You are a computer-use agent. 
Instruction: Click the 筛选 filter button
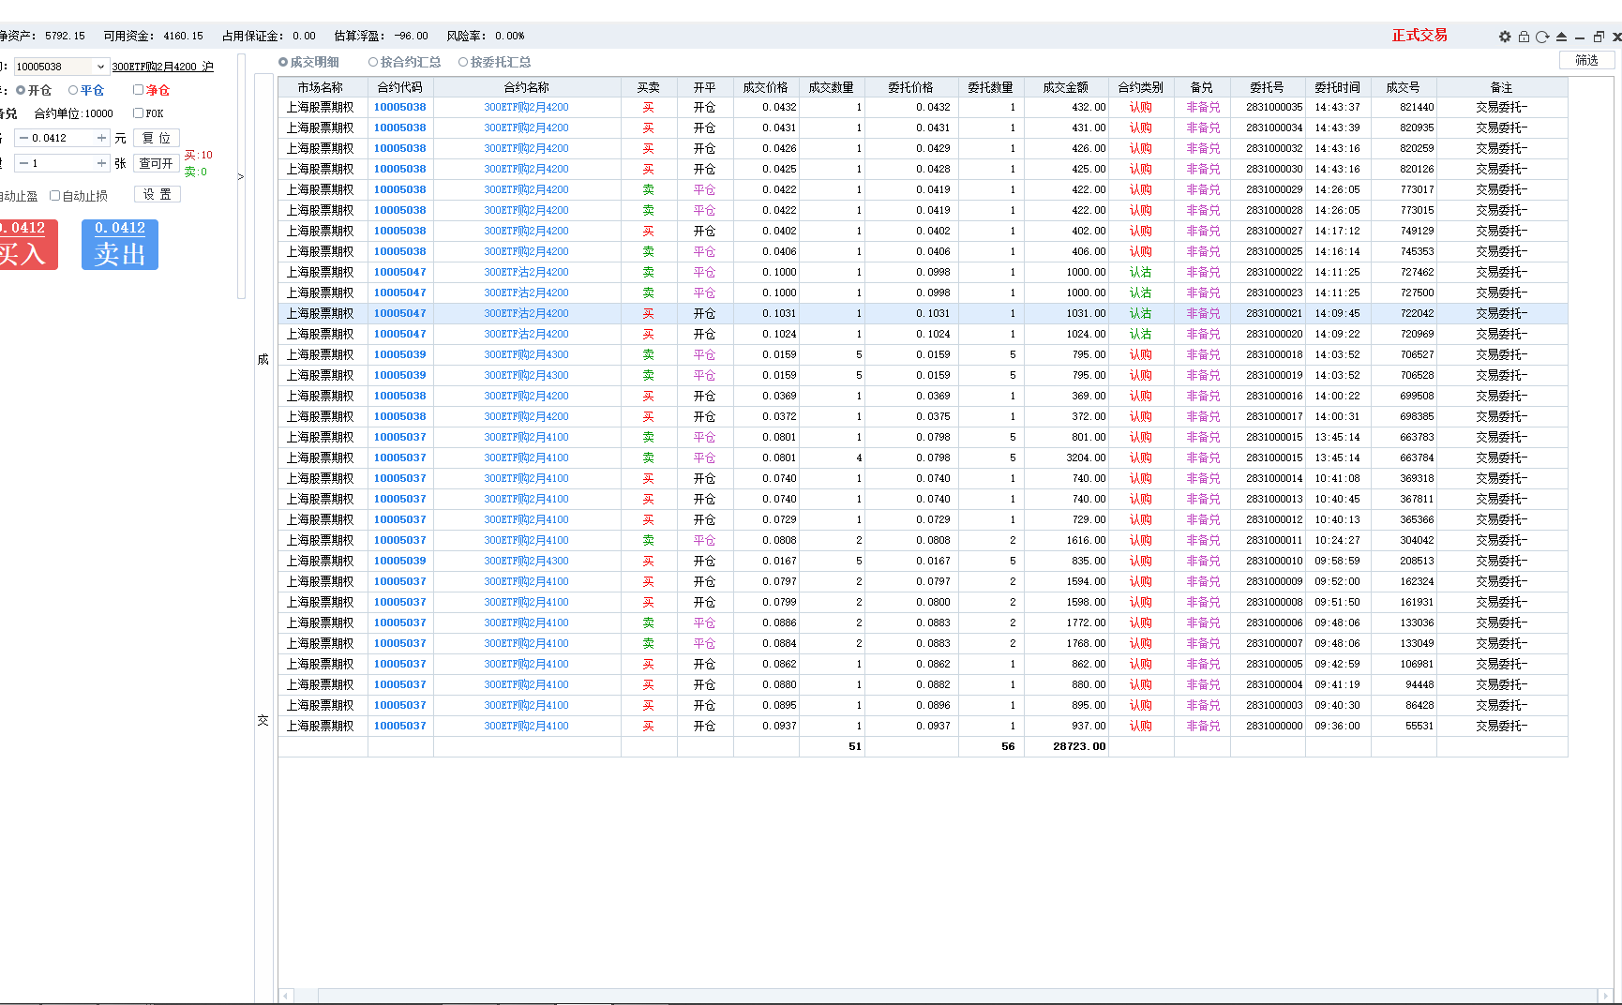(x=1586, y=60)
